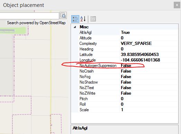
Task: Select the NoZTest property label
Action: [x=87, y=88]
